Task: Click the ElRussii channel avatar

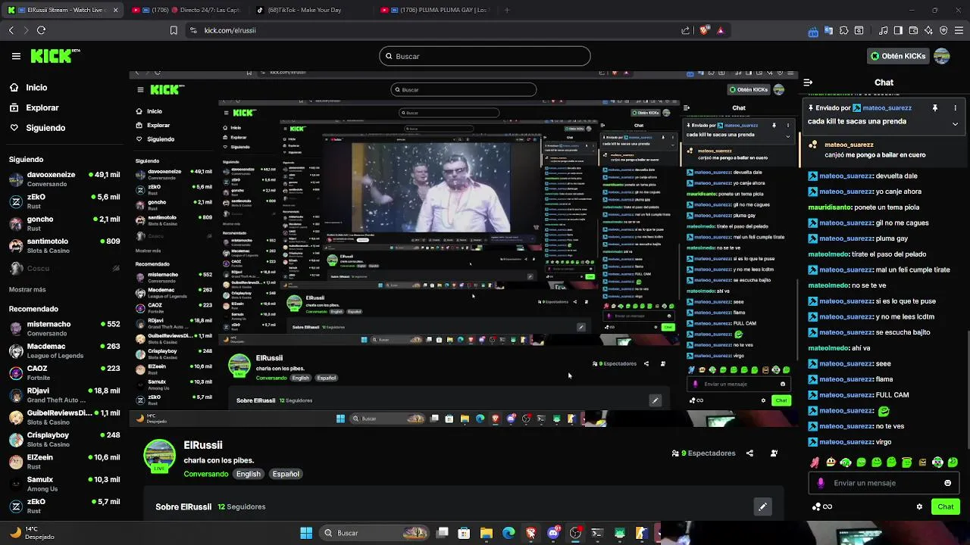Action: click(x=159, y=456)
